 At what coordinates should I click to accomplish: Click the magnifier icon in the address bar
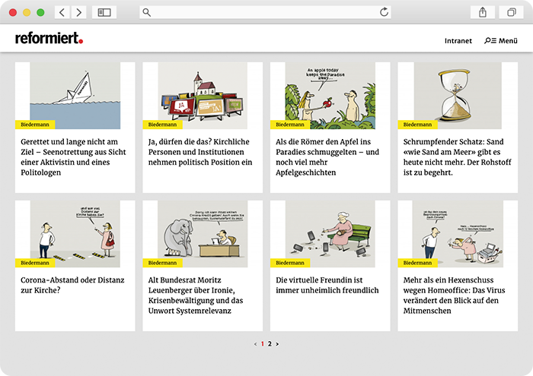pyautogui.click(x=146, y=13)
